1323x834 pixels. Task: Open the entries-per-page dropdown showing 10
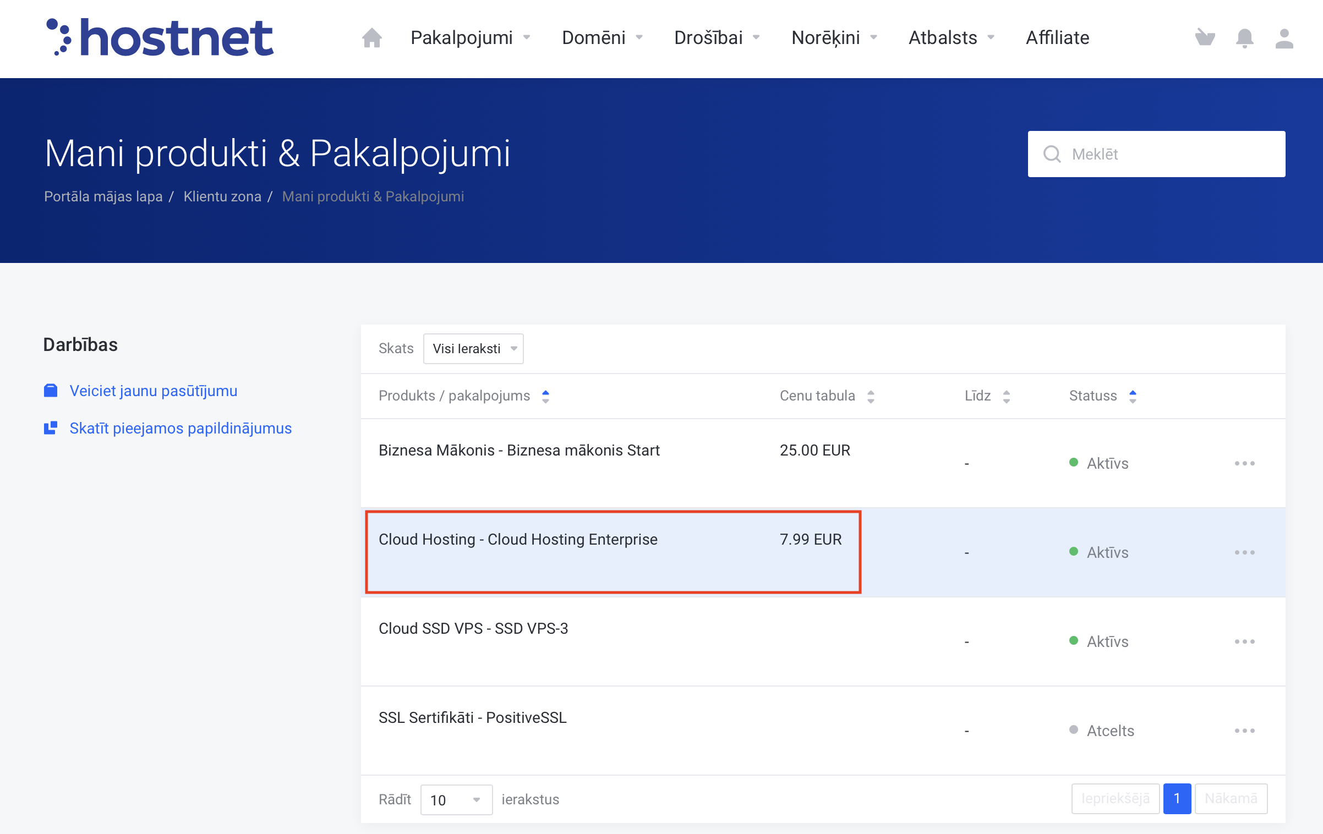456,799
